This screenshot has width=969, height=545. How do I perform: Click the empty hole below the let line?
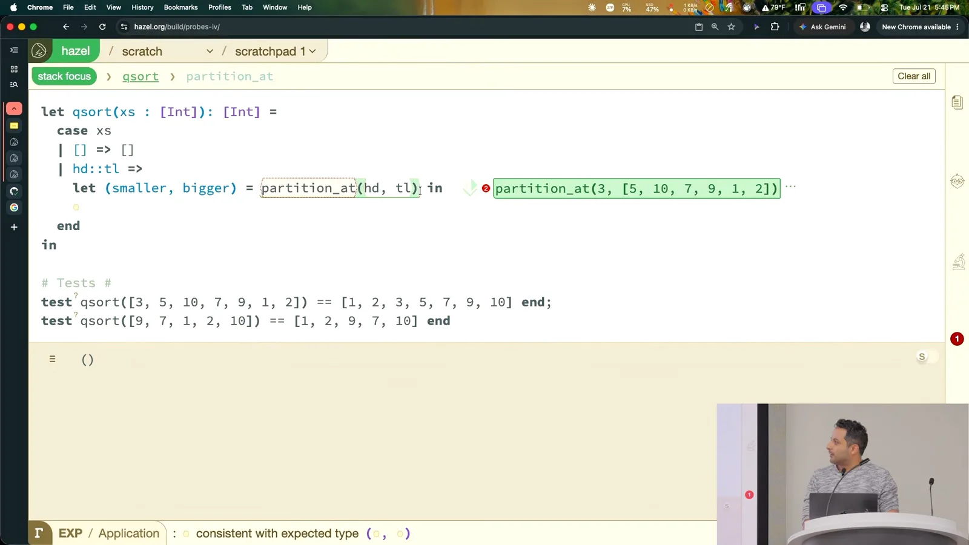76,207
